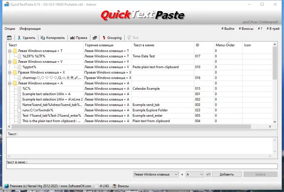Viewport: 284px width, 192px height.
Task: Click the coffee cup Взносы icon
Action: (114, 186)
